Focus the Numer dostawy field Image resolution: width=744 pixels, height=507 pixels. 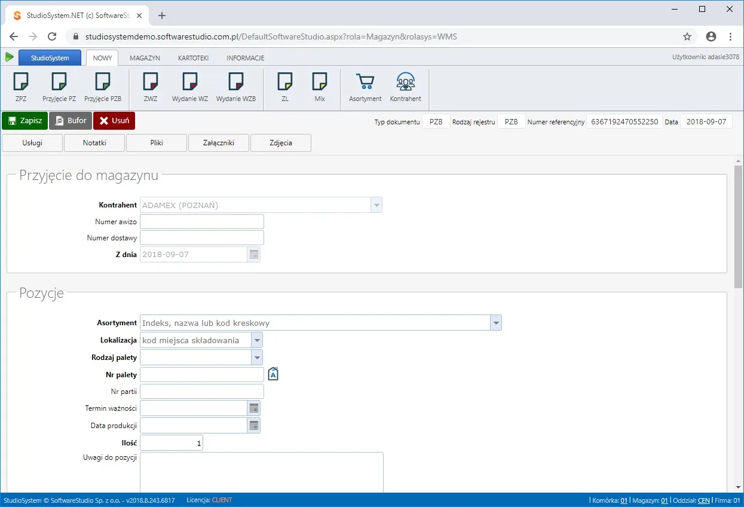pyautogui.click(x=202, y=238)
